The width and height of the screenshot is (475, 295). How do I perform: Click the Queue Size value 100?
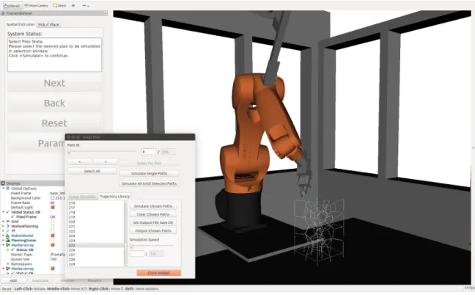[x=54, y=259]
